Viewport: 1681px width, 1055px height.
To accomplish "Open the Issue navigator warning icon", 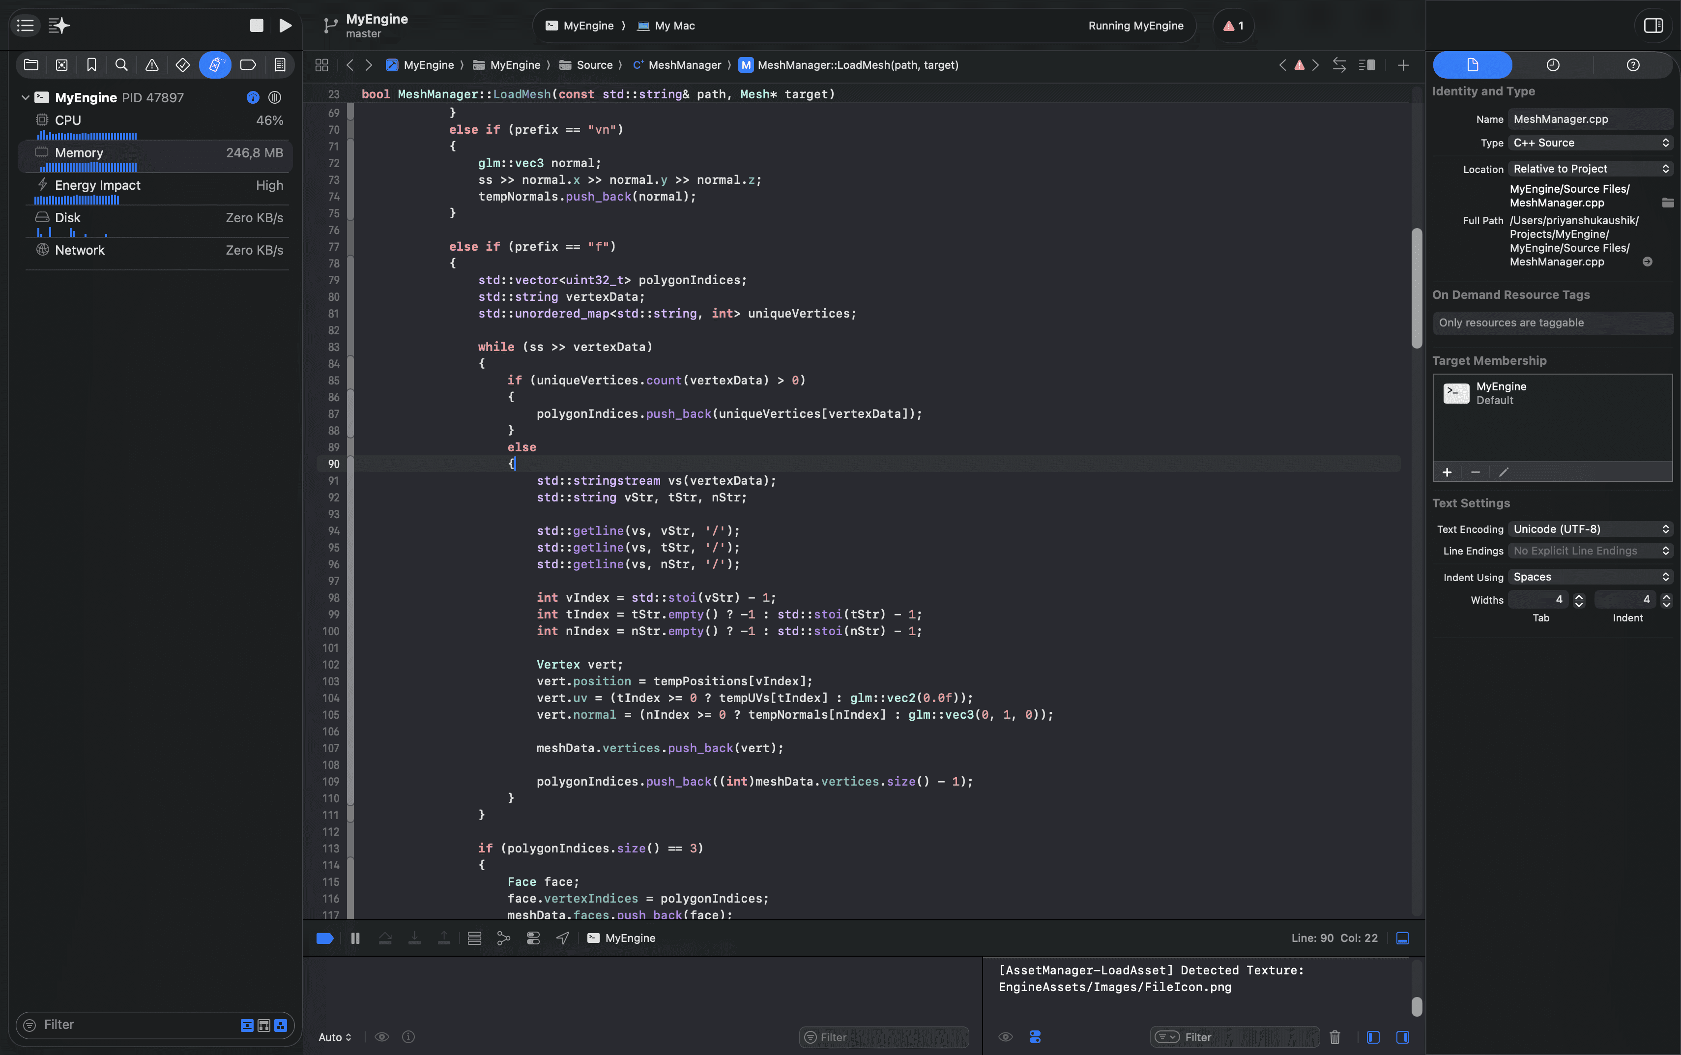I will [151, 65].
